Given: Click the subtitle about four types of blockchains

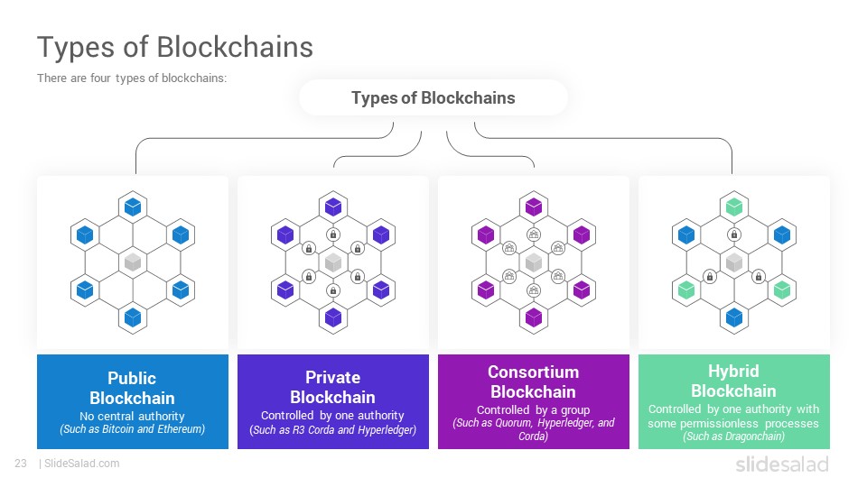Looking at the screenshot, I should click(132, 78).
